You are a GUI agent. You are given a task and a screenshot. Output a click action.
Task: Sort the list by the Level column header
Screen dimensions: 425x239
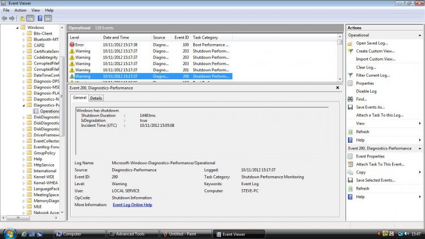[x=84, y=37]
